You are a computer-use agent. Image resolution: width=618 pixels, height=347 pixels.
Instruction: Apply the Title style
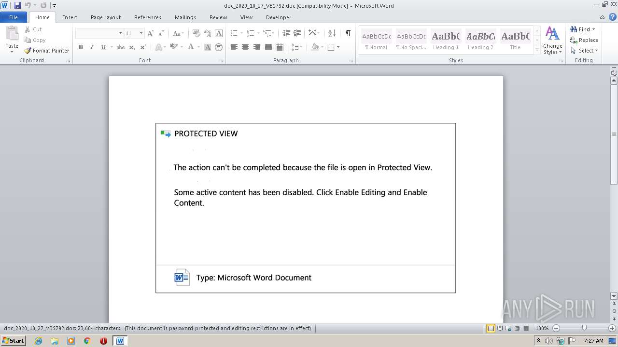click(515, 40)
